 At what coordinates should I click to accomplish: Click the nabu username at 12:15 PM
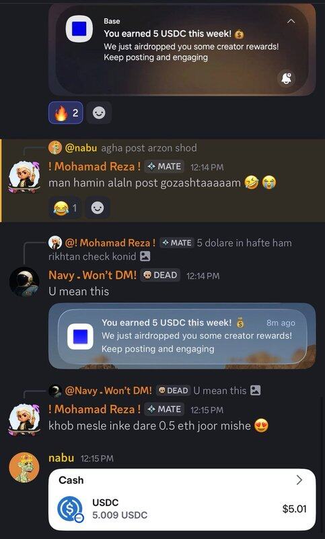coord(61,458)
